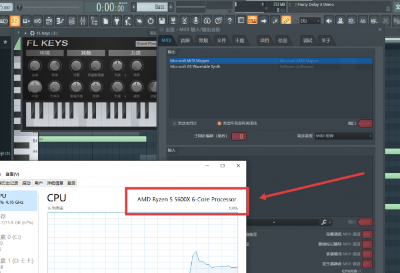Viewport: 400px width, 273px height.
Task: Switch to the 信息 settings tab
Action: 283,41
